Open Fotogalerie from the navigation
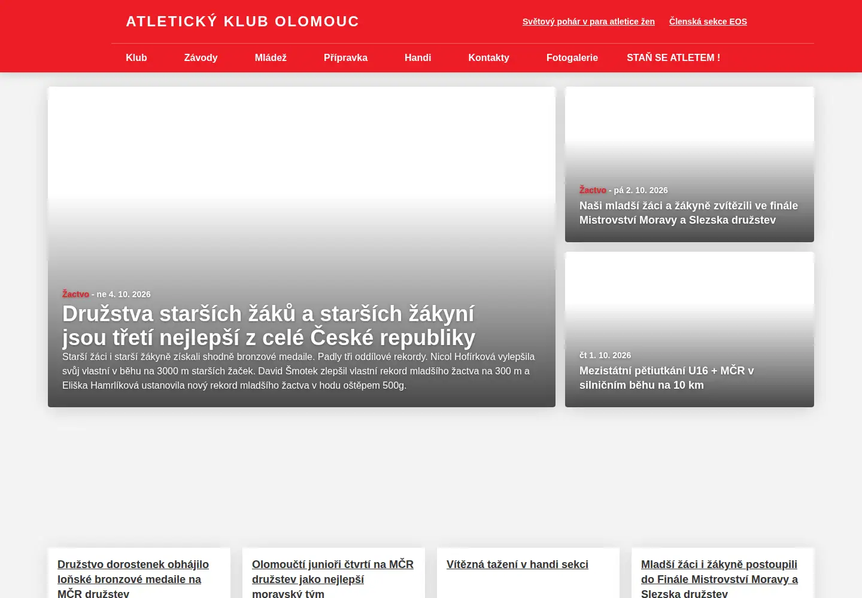 [x=572, y=58]
